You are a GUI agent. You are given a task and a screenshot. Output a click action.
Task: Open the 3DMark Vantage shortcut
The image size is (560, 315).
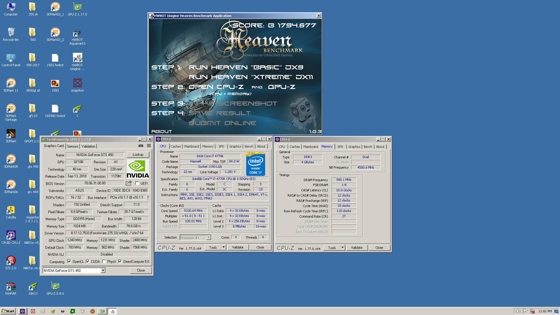[11, 113]
